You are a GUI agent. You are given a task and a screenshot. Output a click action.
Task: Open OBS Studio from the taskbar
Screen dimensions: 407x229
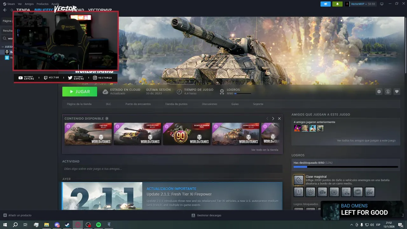point(88,225)
